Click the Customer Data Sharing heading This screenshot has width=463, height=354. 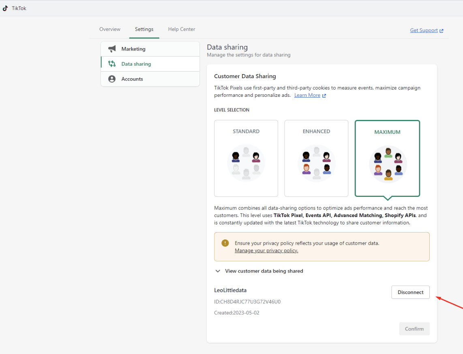(245, 76)
